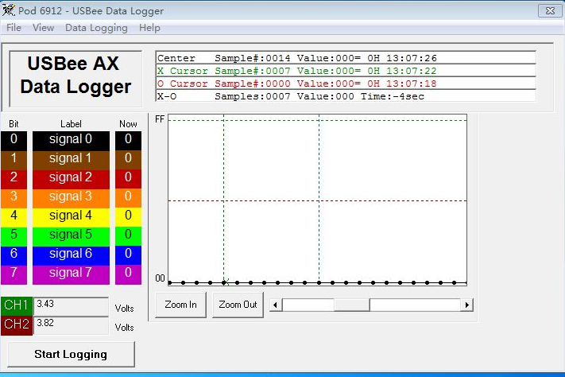Viewport: 565px width, 377px height.
Task: Select the signal 5 label
Action: click(71, 236)
